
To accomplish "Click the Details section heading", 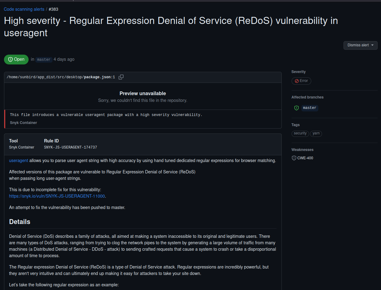I will 20,222.
